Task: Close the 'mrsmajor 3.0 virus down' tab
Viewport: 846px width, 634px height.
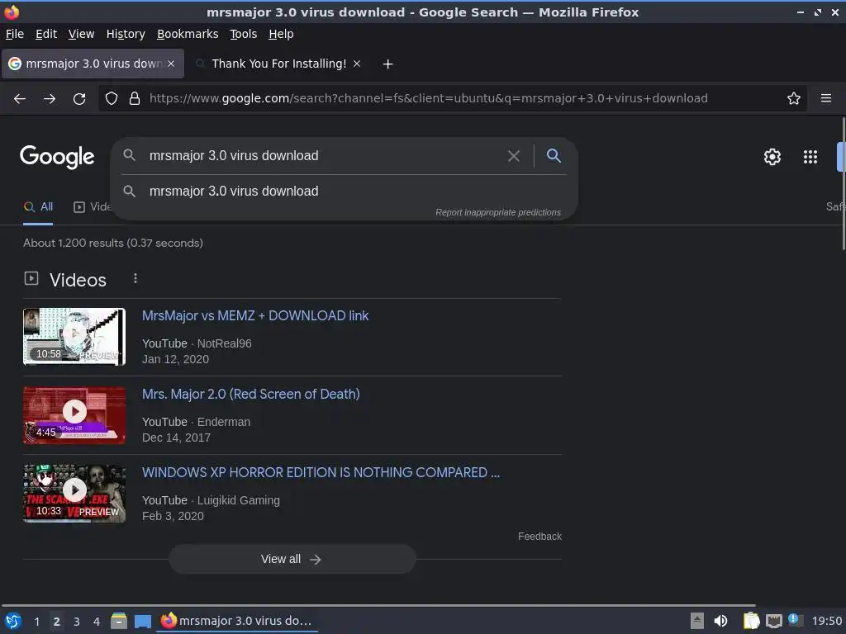Action: [x=171, y=64]
